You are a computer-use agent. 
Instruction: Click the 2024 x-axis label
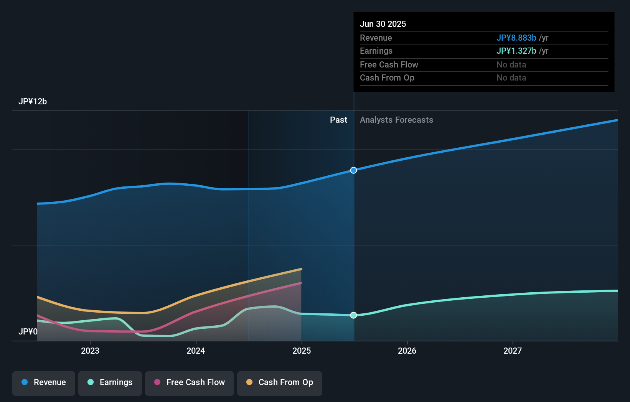[196, 351]
